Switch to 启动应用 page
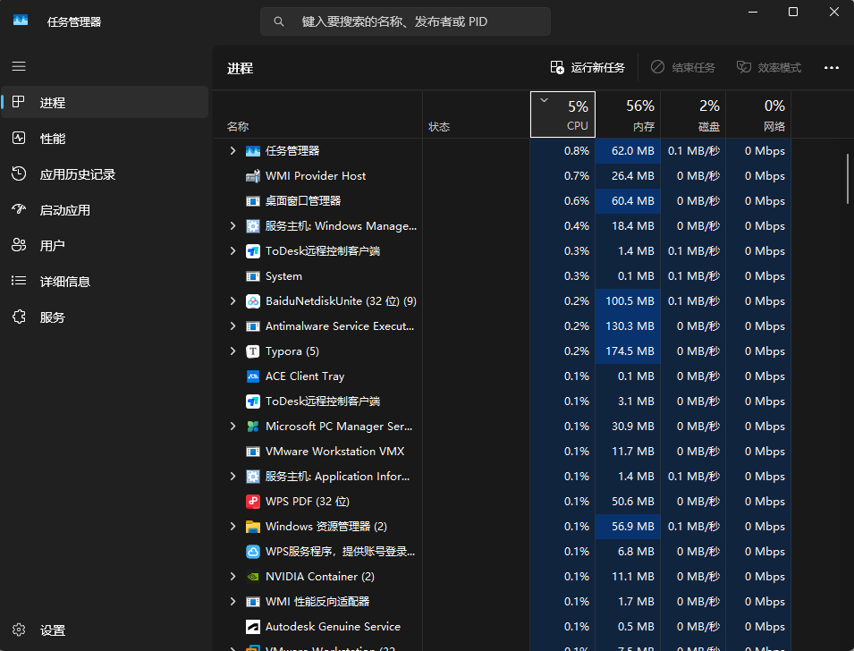 click(105, 209)
